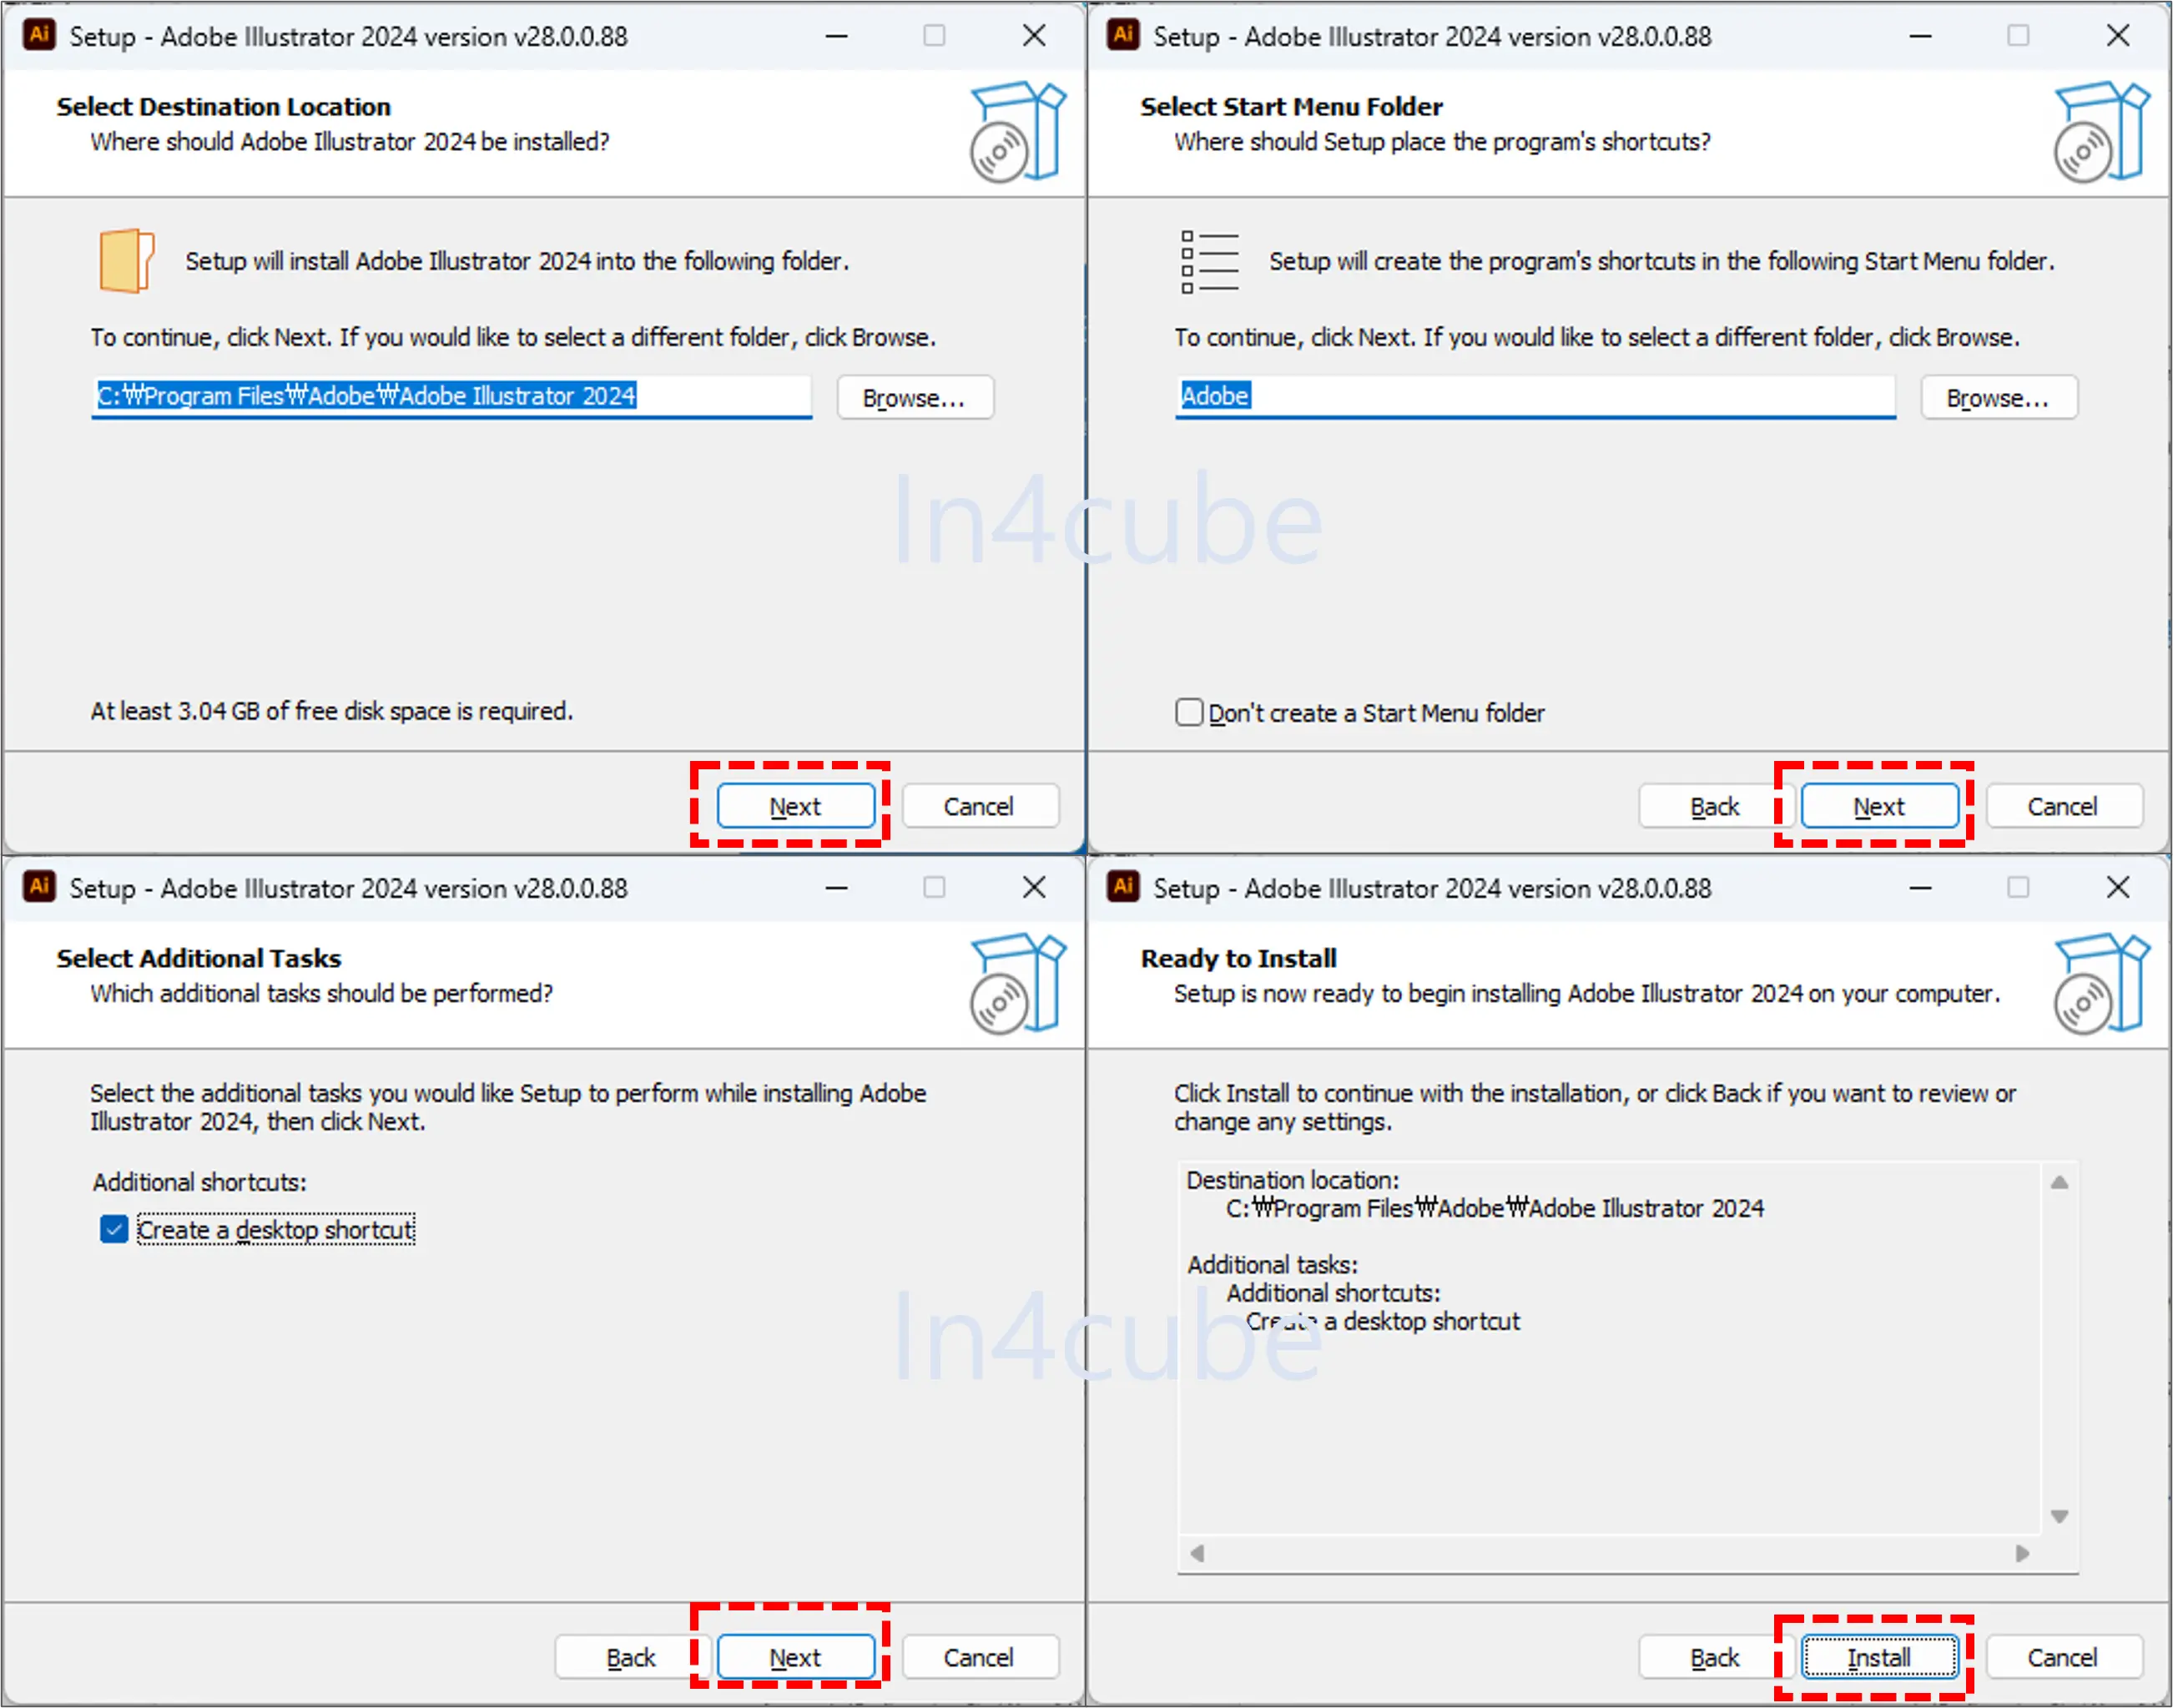
Task: Click Browse in Select Start Menu Folder window
Action: point(1999,398)
